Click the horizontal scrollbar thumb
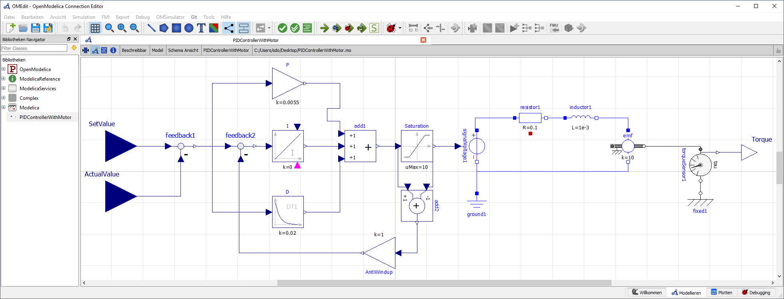This screenshot has width=784, height=299. (444, 283)
